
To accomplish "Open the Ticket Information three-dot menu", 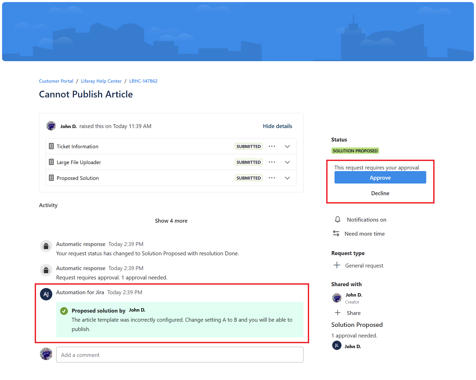I will (x=272, y=146).
